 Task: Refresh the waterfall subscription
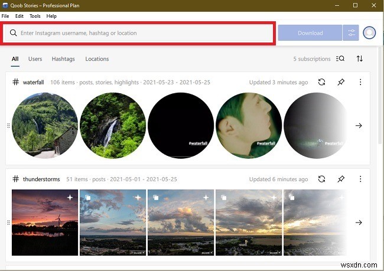pos(321,82)
